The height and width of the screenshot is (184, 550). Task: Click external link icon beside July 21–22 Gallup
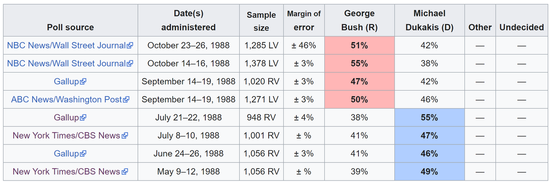(83, 118)
